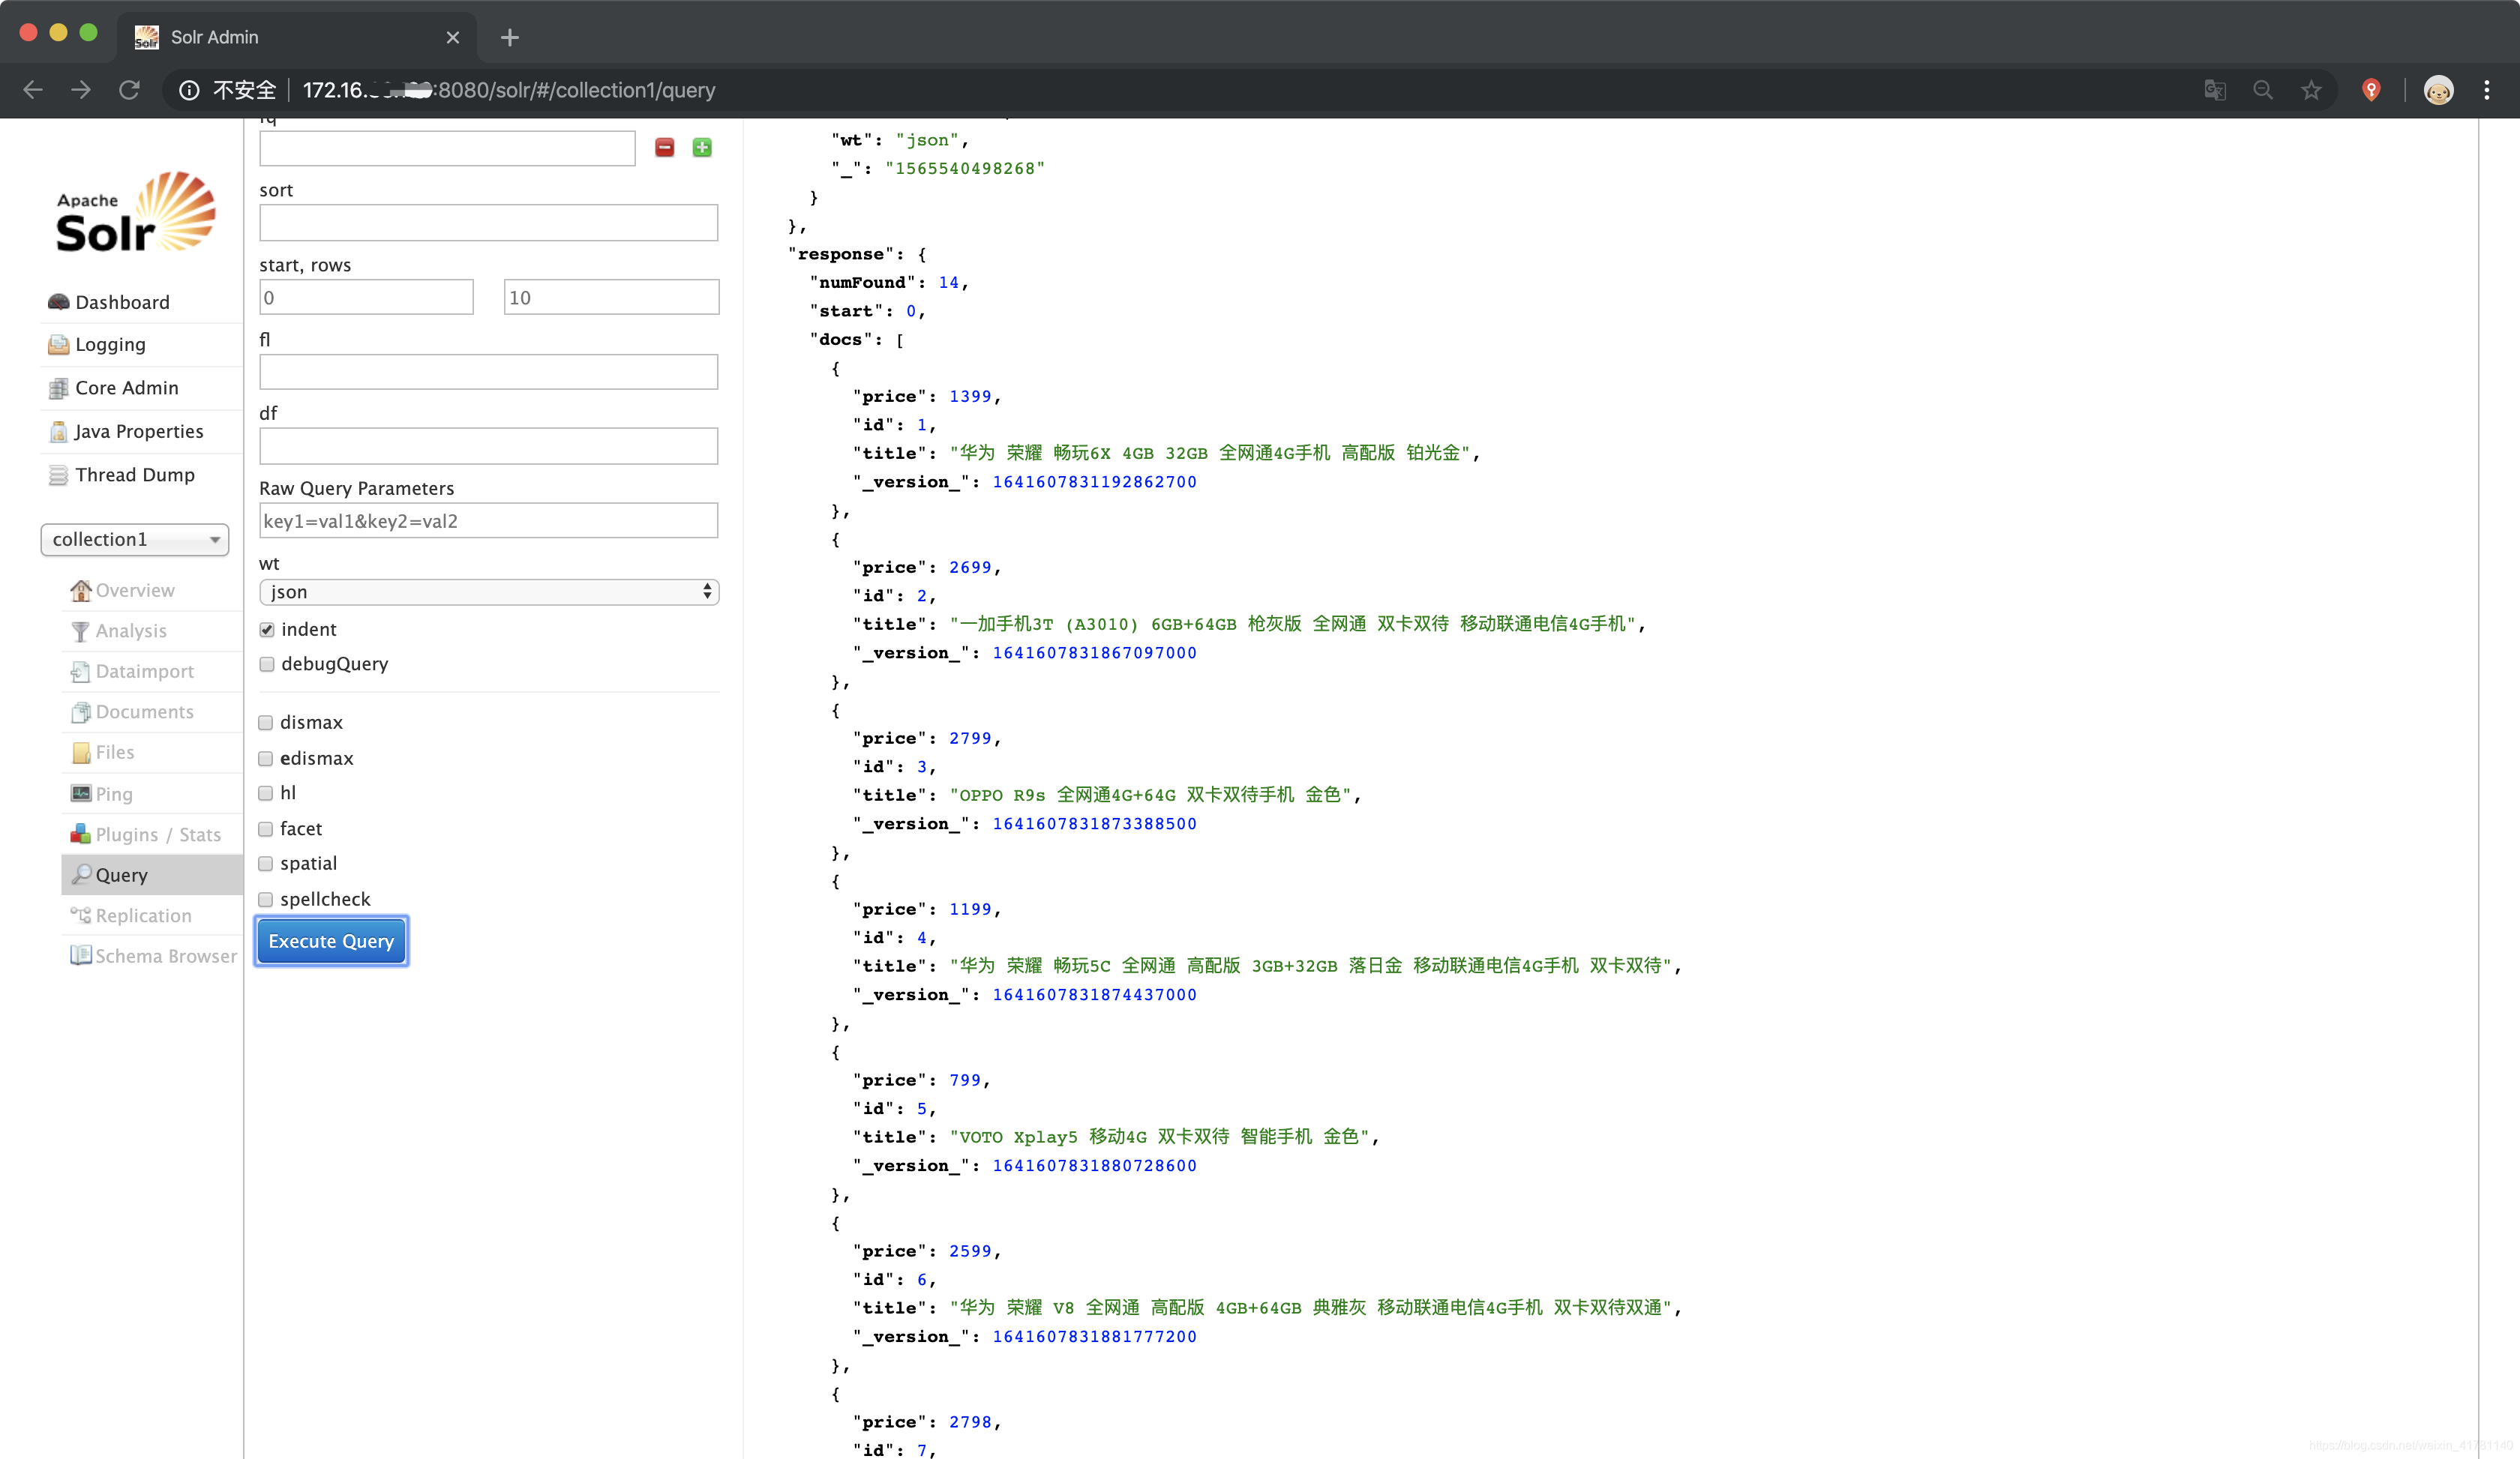The width and height of the screenshot is (2520, 1459).
Task: Click the Replication icon
Action: (x=80, y=915)
